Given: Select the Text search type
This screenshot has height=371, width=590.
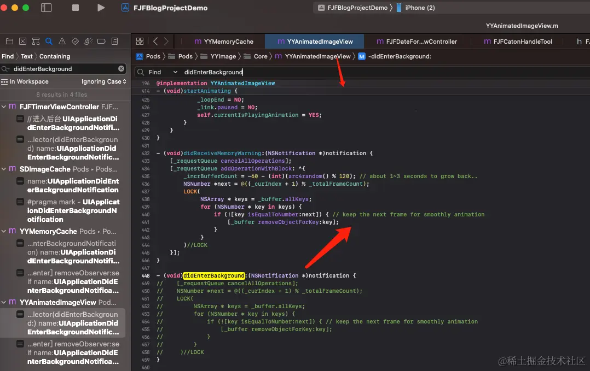Looking at the screenshot, I should tap(26, 56).
